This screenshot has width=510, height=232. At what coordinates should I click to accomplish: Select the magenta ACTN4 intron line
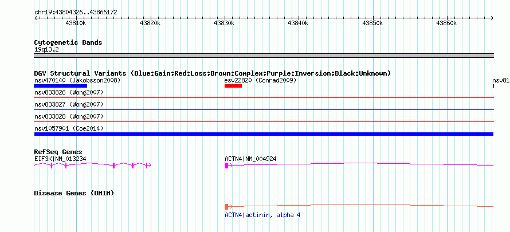(x=361, y=164)
